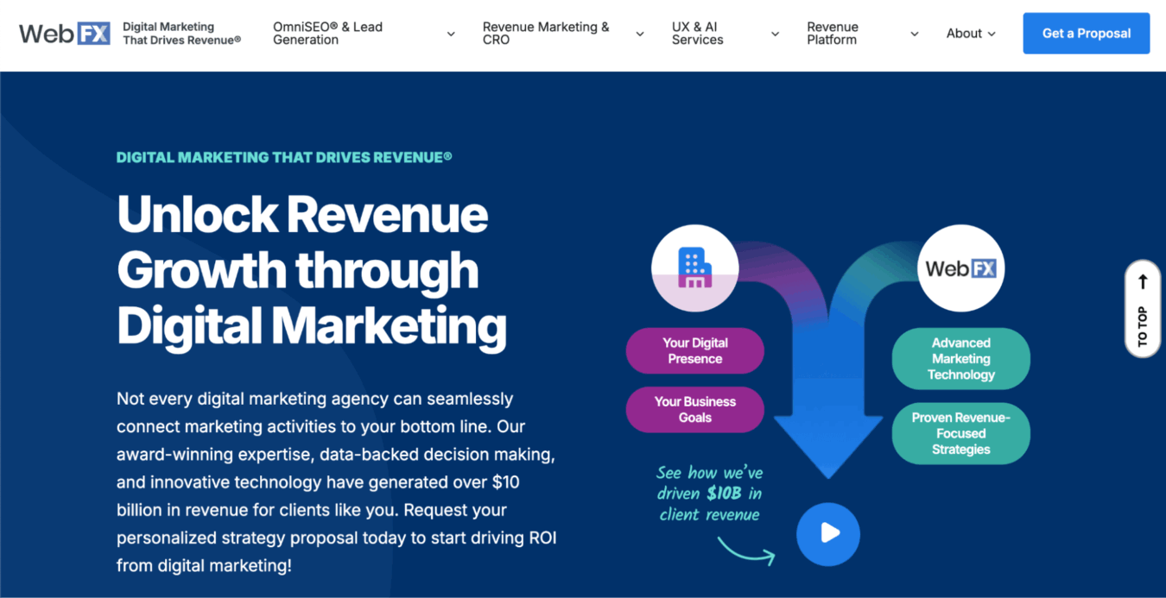Open the Revenue Platform dropdown
The height and width of the screenshot is (598, 1166).
[x=914, y=34]
